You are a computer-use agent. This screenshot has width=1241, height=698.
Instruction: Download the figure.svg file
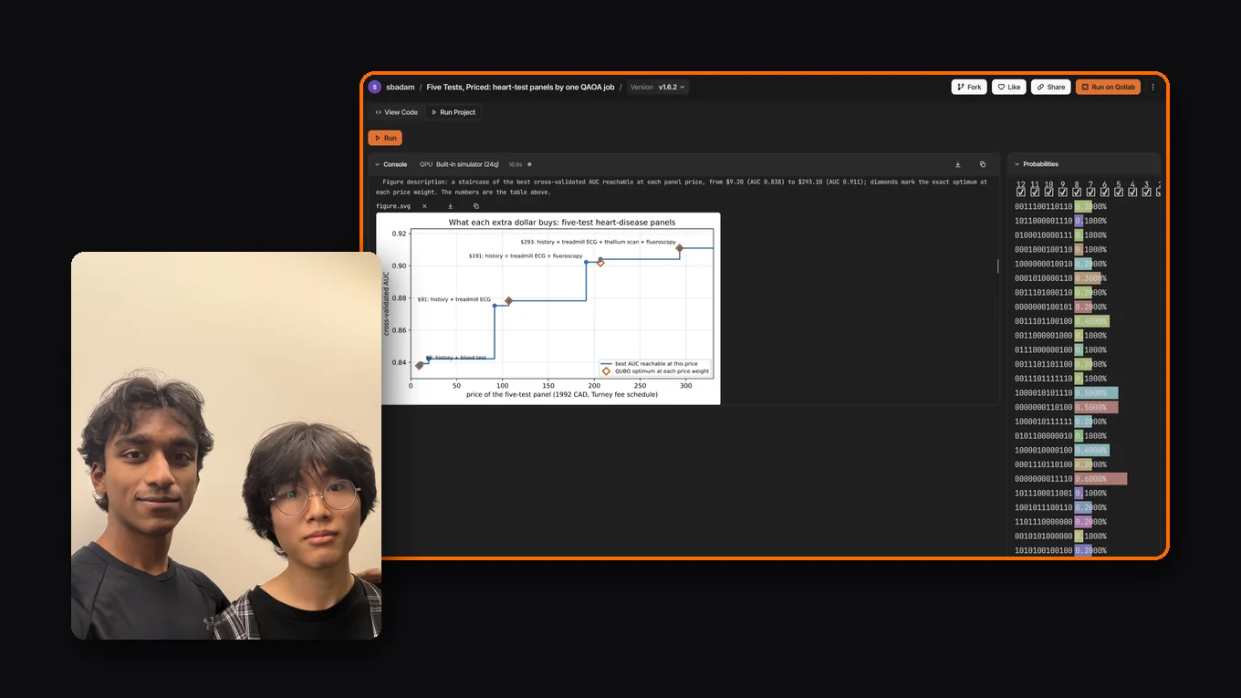coord(450,206)
